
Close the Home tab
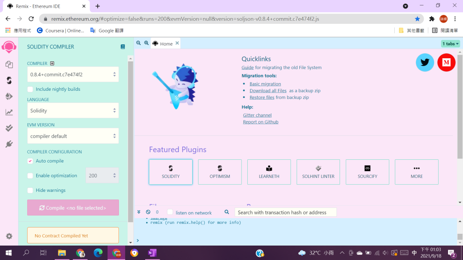(177, 43)
